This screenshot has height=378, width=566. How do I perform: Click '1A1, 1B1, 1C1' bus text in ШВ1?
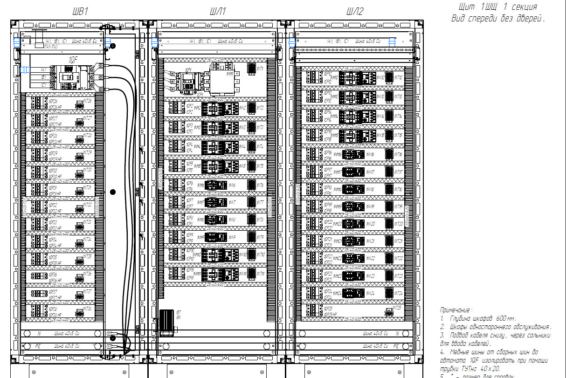tap(56, 41)
